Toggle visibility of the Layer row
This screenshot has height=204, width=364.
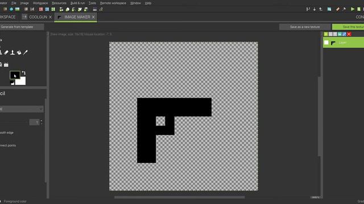(x=326, y=42)
